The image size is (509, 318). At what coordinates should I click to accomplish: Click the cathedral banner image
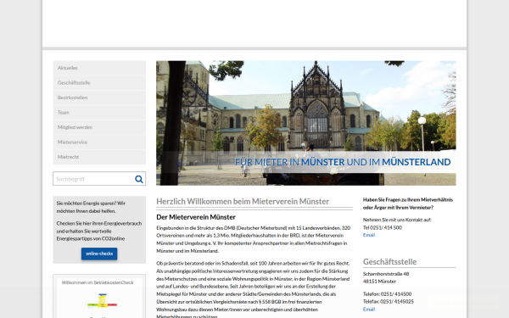point(305,123)
